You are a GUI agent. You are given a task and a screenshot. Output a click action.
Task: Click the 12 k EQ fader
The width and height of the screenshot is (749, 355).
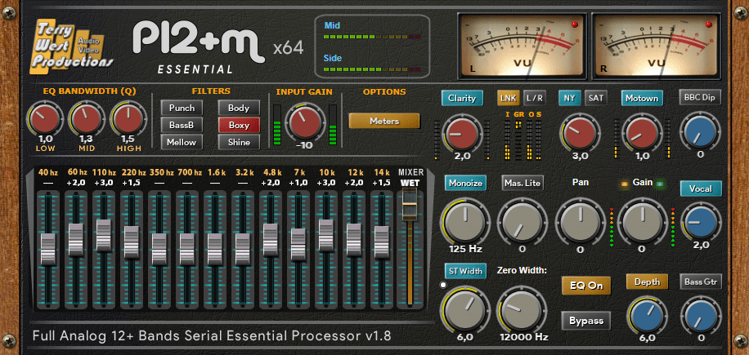point(353,240)
